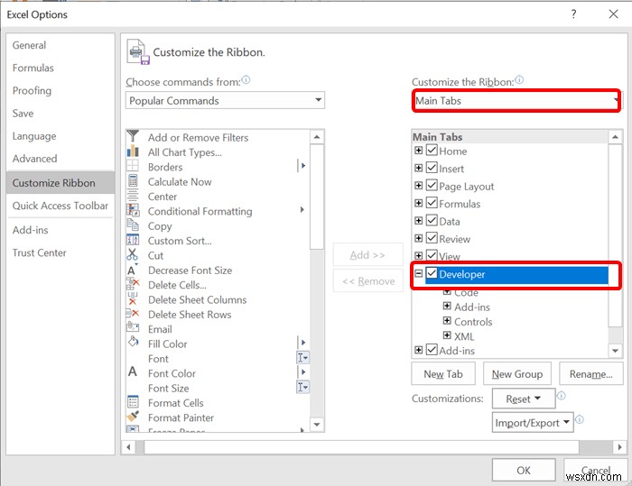Expand the XML group under Developer
The image size is (632, 486).
click(447, 335)
